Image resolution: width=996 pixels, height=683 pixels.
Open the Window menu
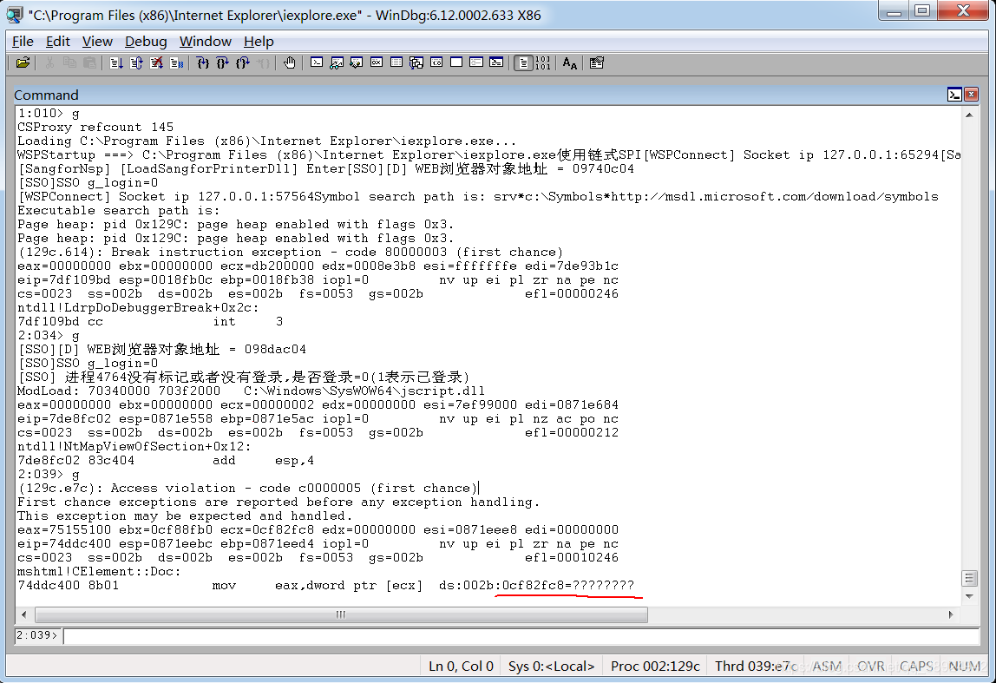205,42
